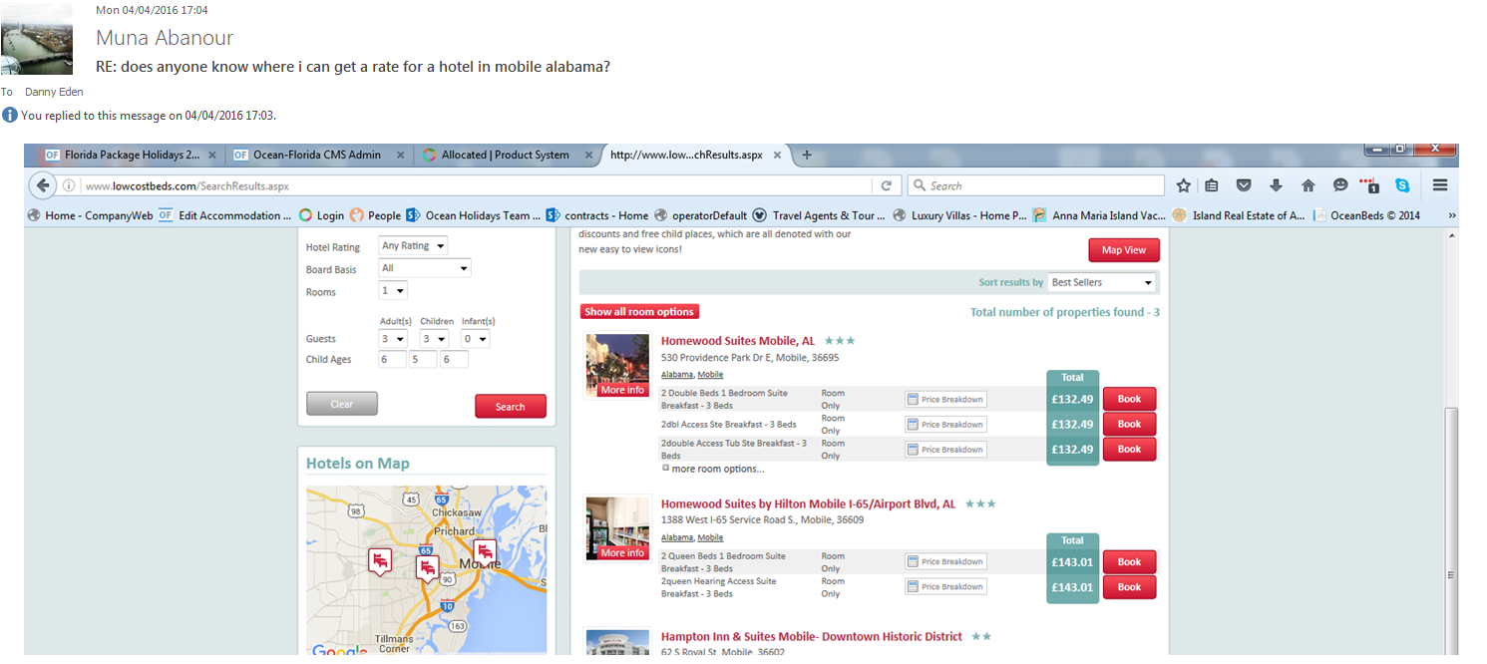
Task: Click the leftmost hotel marker on the map
Action: (379, 561)
